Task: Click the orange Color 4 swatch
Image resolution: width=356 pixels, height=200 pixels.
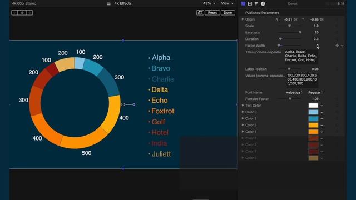Action: point(313,132)
